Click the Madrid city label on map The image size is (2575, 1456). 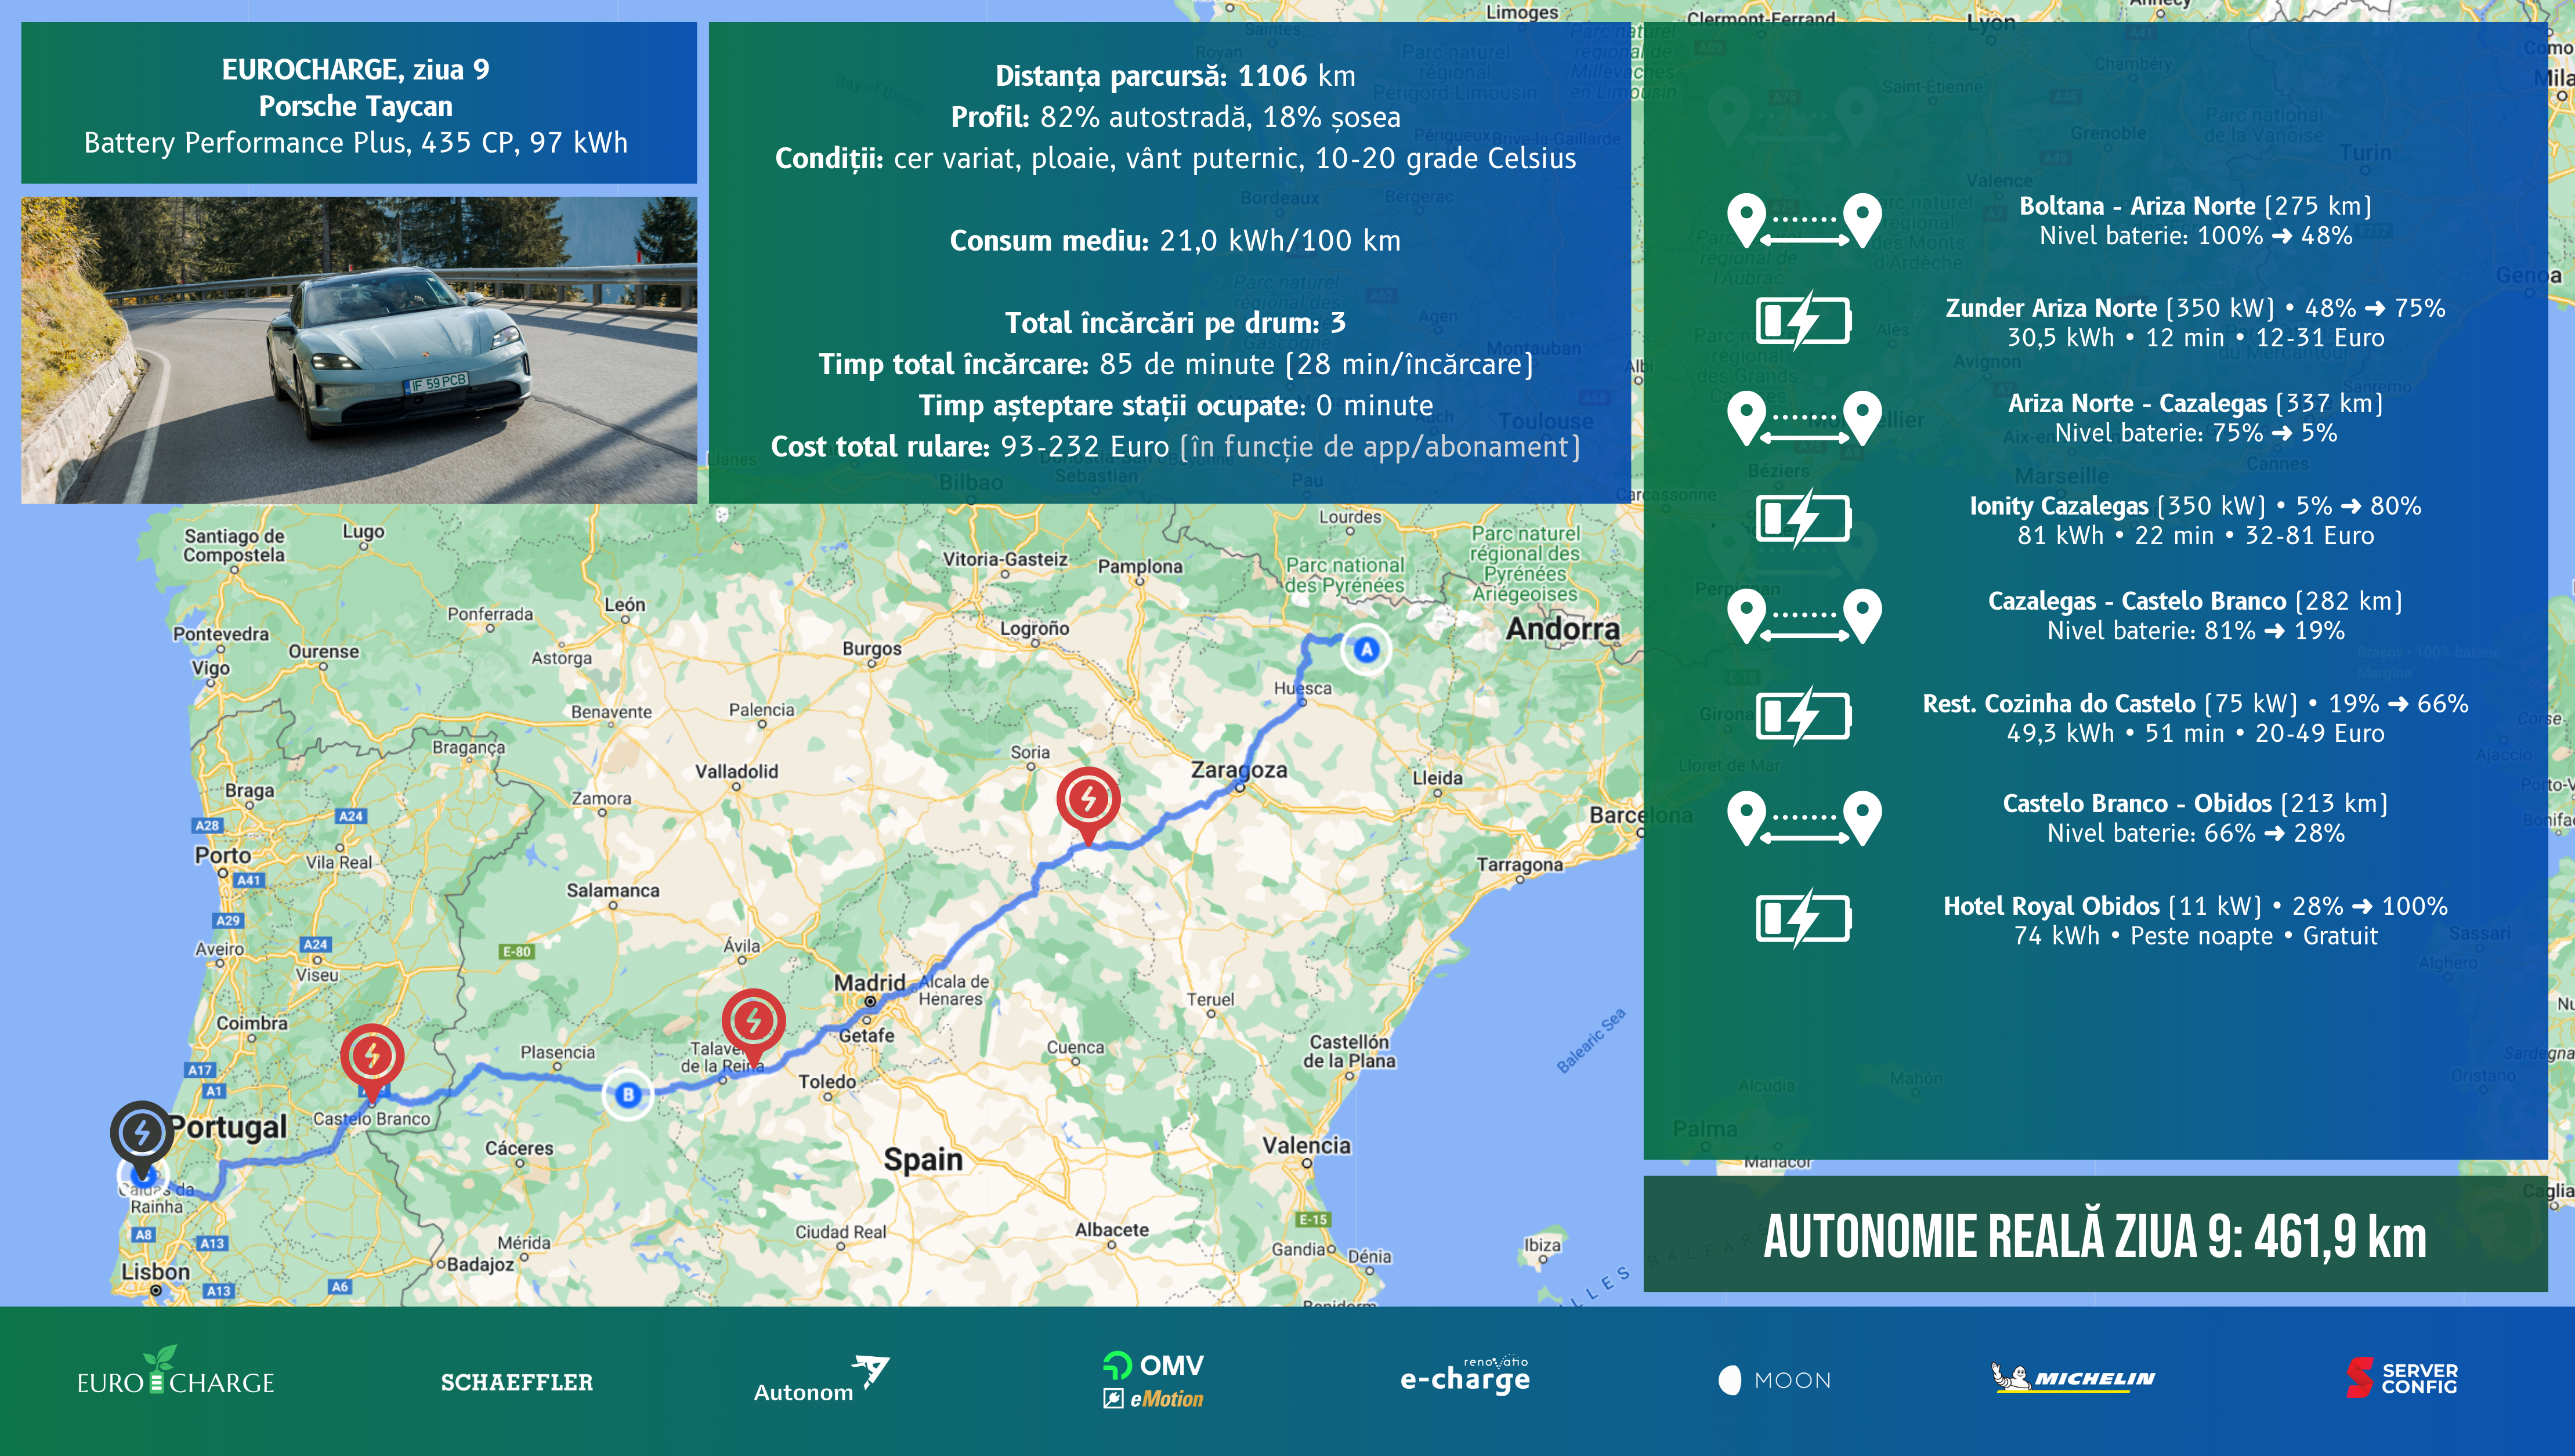tap(869, 982)
